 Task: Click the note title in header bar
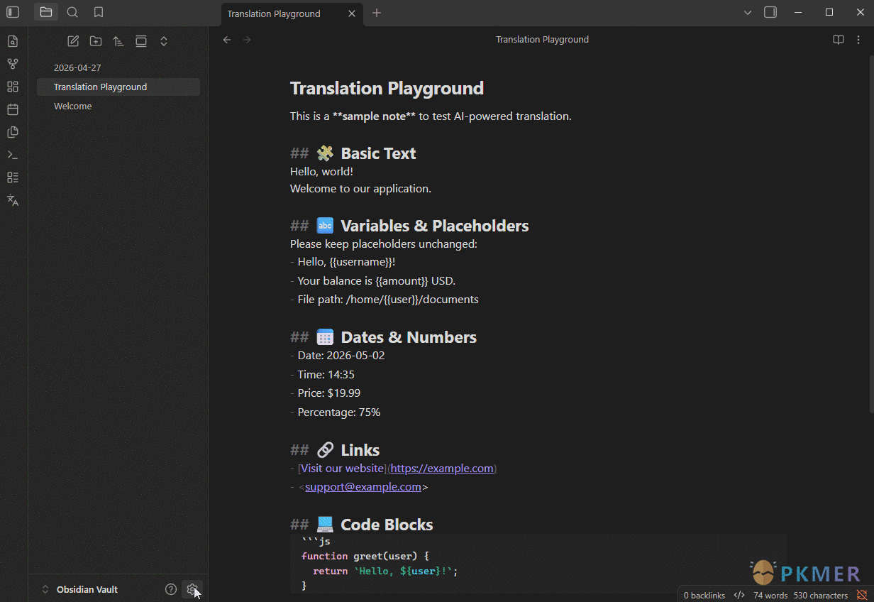click(542, 40)
